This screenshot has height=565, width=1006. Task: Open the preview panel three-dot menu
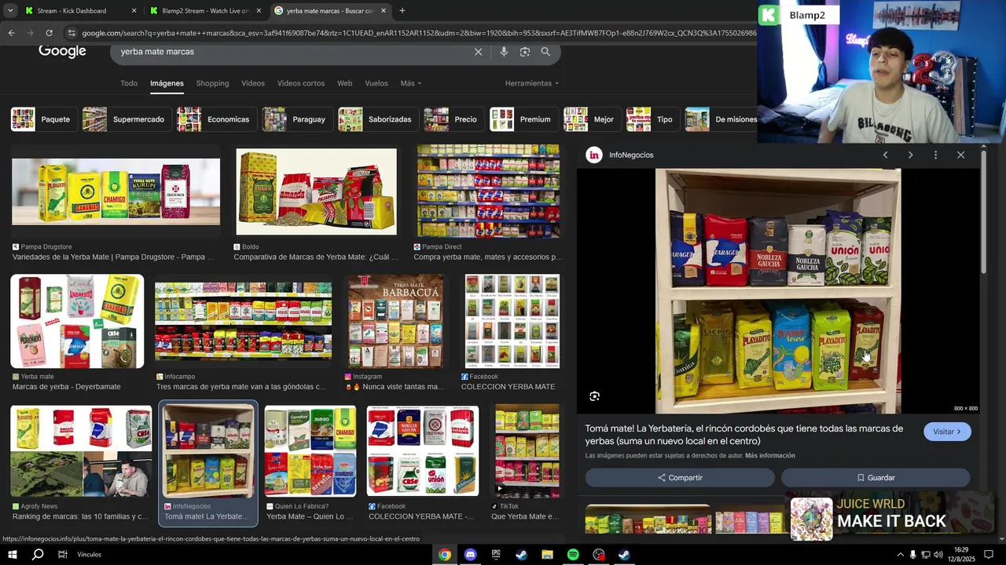935,155
